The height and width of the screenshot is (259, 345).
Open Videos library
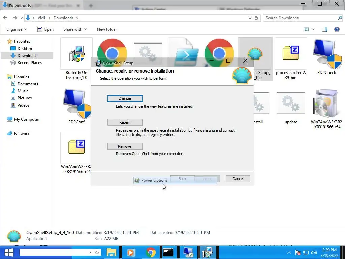[x=23, y=105]
